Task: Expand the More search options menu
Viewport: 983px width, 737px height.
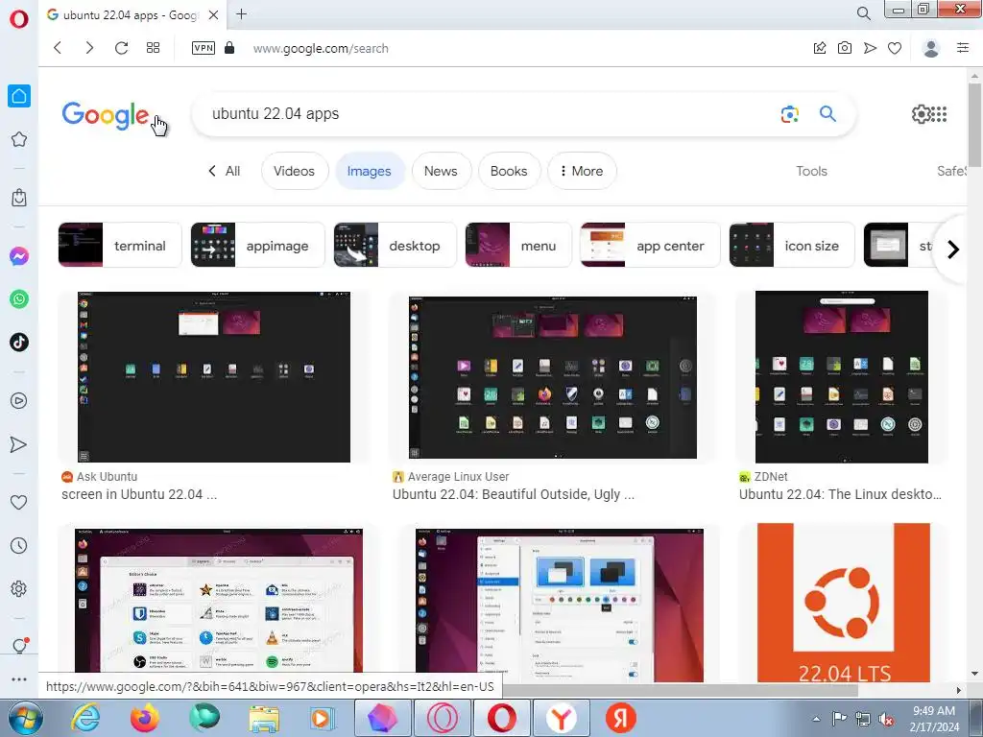Action: pos(582,171)
